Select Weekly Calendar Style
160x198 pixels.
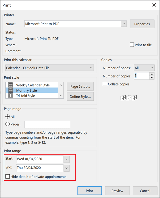coord(32,85)
